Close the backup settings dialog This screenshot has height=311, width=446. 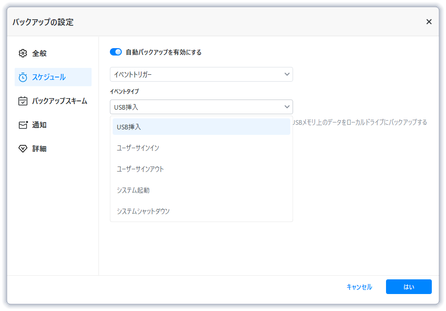(429, 22)
